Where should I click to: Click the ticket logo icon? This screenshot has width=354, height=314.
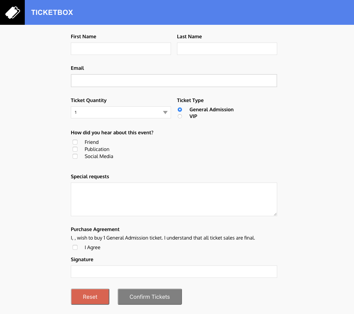coord(12,12)
